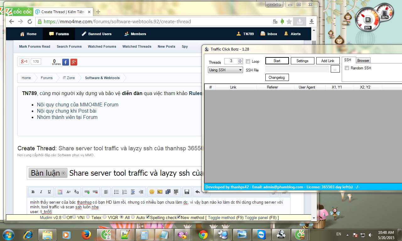
Task: Open the Forums navigation tab
Action: coord(59,34)
